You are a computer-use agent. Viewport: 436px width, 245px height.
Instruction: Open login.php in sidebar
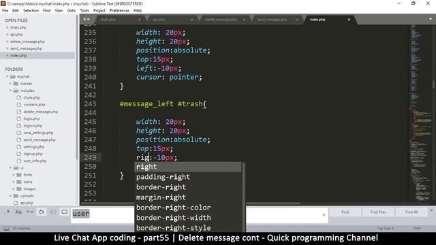(31, 118)
